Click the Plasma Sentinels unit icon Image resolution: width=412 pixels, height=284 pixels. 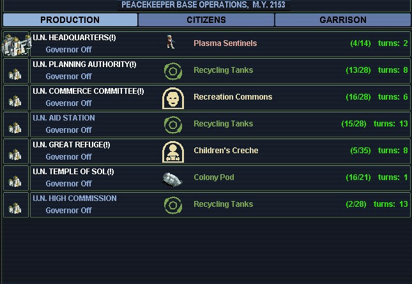pyautogui.click(x=171, y=43)
